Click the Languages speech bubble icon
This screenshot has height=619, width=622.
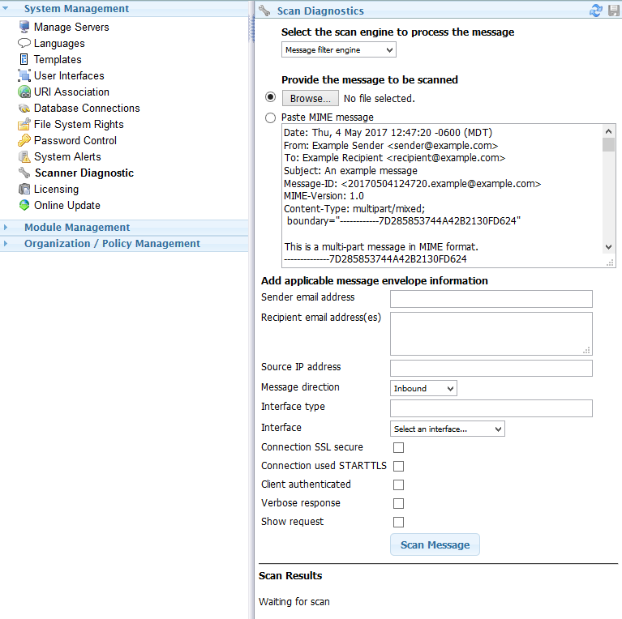click(x=24, y=43)
